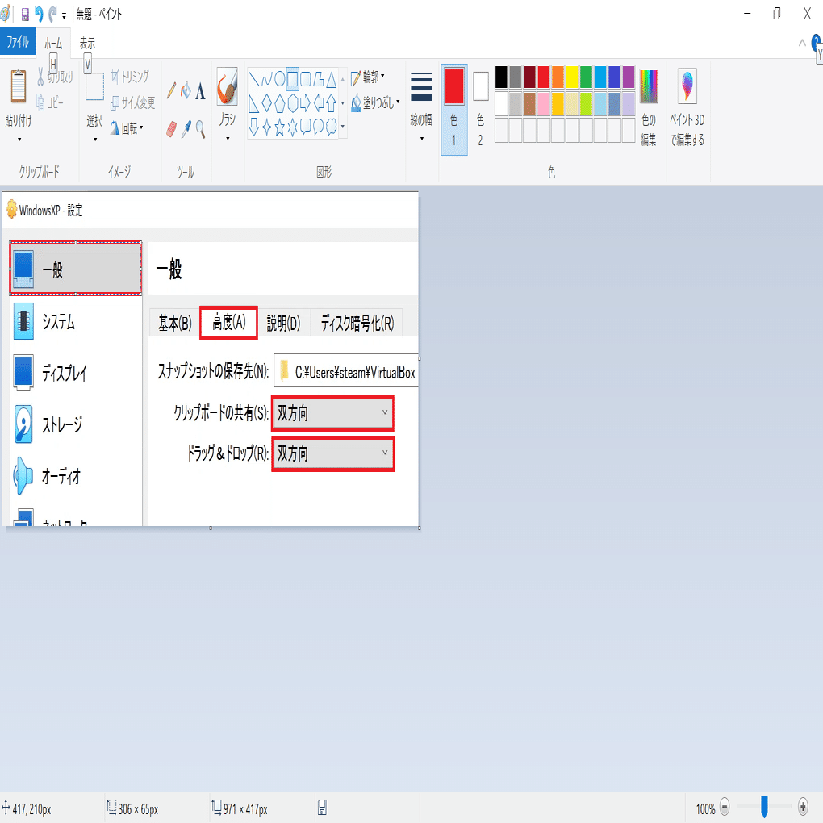Choose the diamond shape
The height and width of the screenshot is (823, 823).
click(x=266, y=103)
